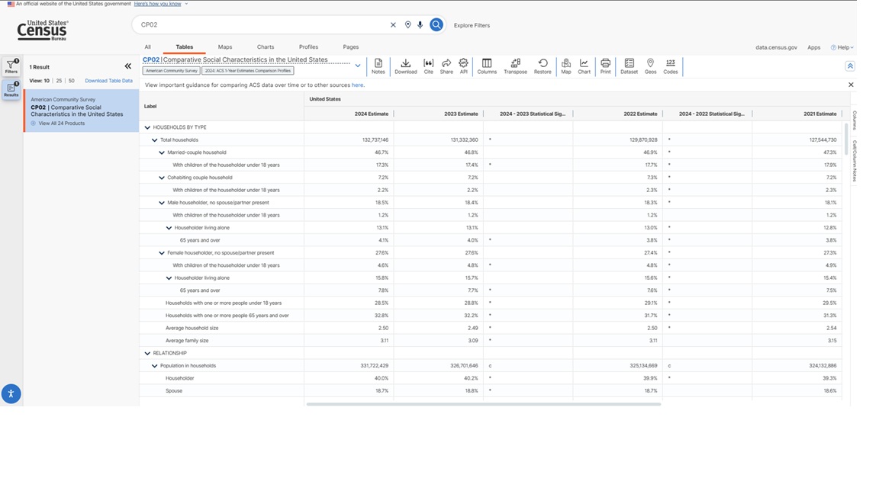Click the Share icon
The height and width of the screenshot is (494, 879).
[x=446, y=66]
